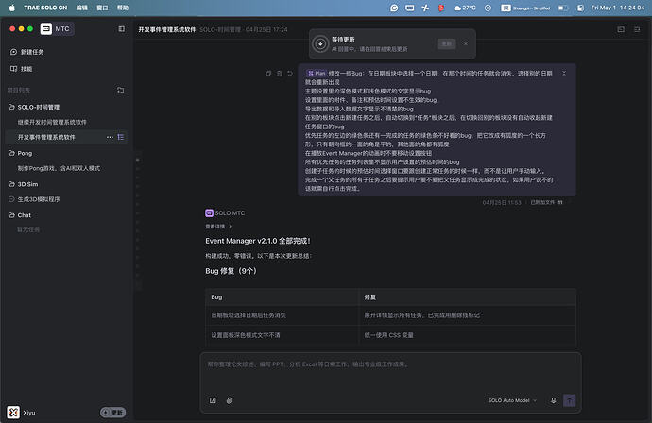Click the add project folder icon
This screenshot has width=652, height=423.
click(121, 90)
